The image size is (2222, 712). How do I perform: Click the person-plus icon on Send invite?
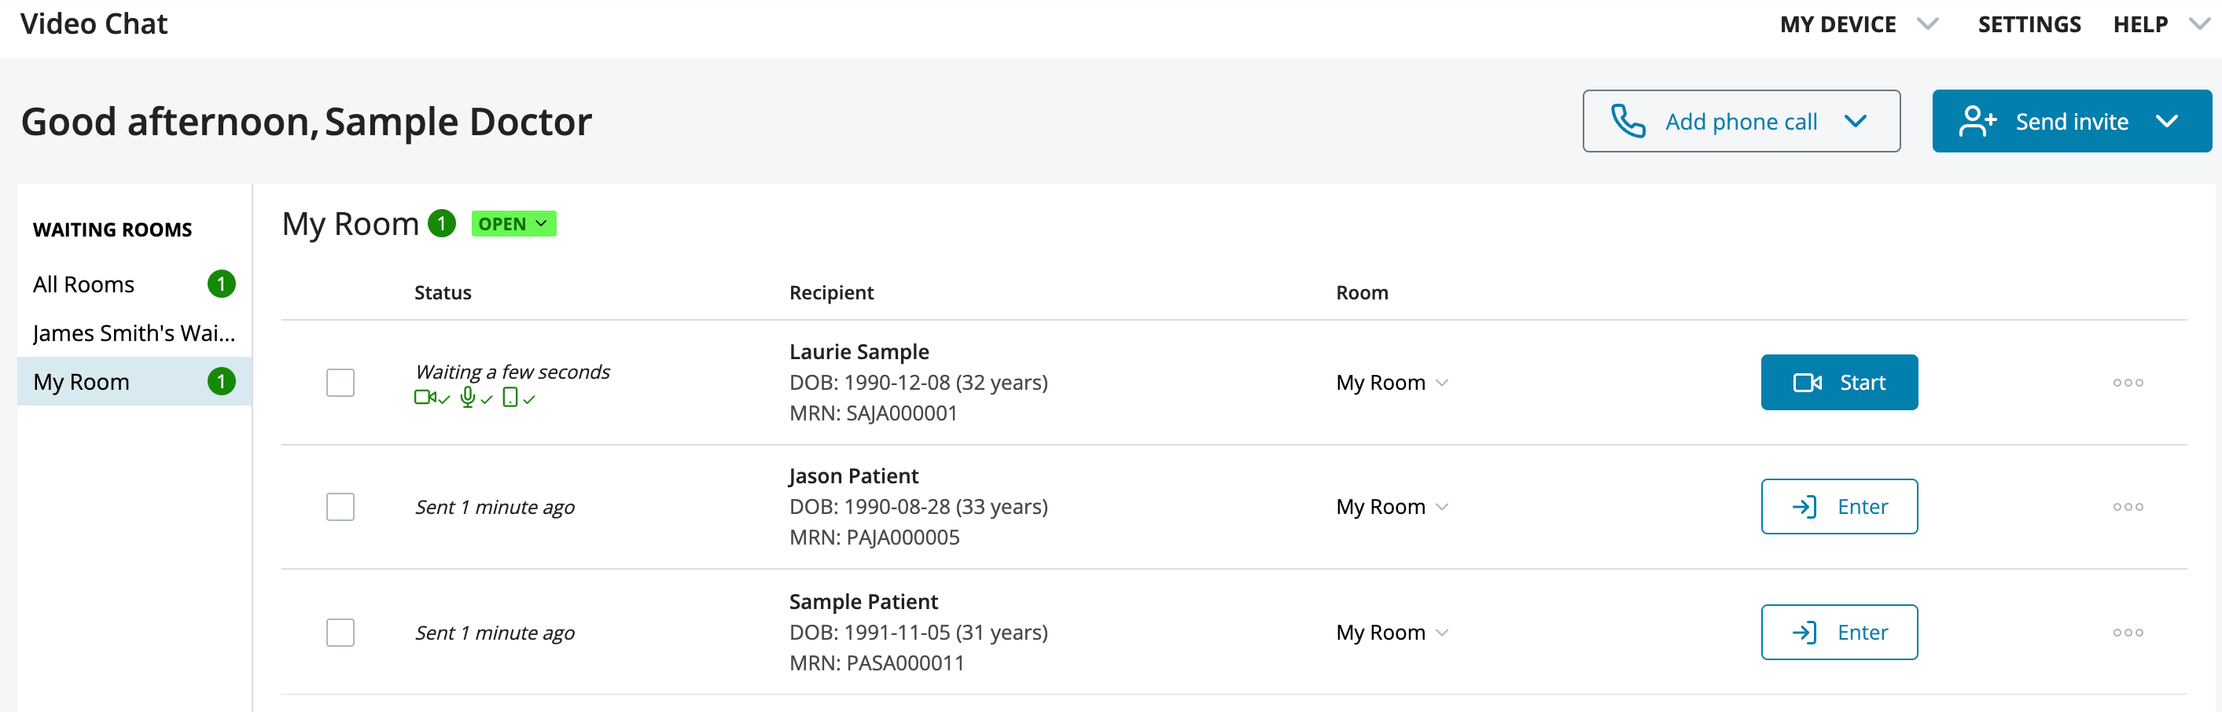[1978, 122]
